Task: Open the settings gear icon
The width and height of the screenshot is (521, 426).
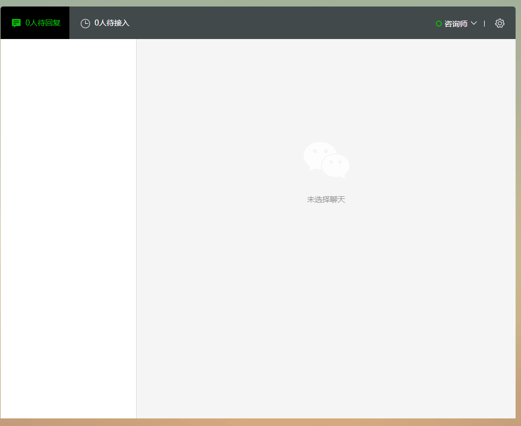Action: click(499, 23)
